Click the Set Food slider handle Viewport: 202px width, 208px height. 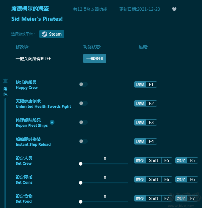[81, 202]
